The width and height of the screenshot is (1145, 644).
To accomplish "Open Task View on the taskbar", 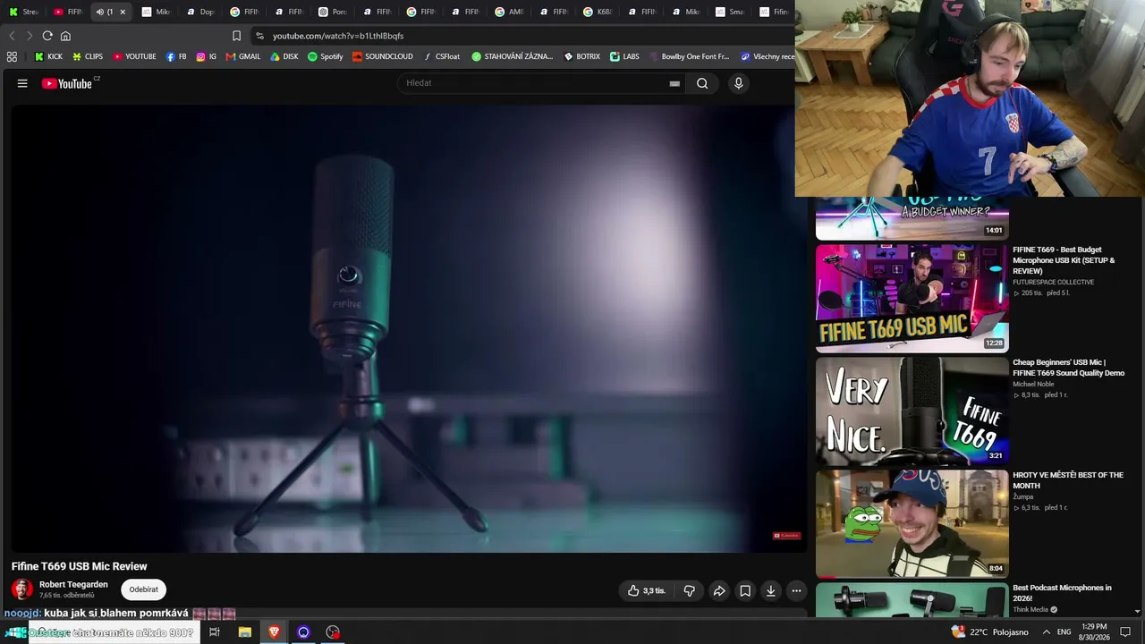I will 215,632.
